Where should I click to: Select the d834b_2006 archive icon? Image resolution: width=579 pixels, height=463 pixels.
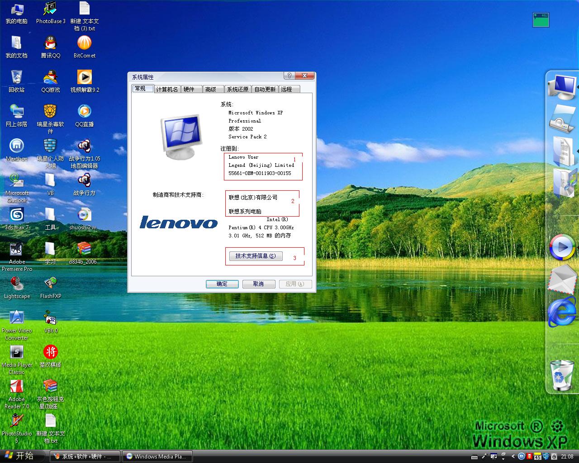[85, 253]
